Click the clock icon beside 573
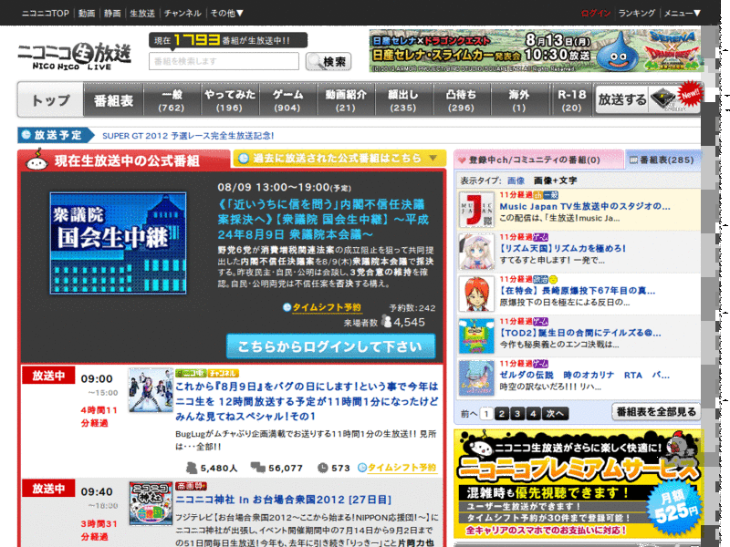Image resolution: width=730 pixels, height=547 pixels. (323, 468)
